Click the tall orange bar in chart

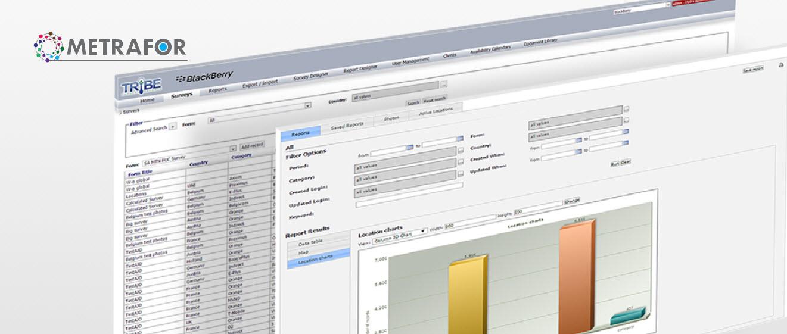point(577,277)
